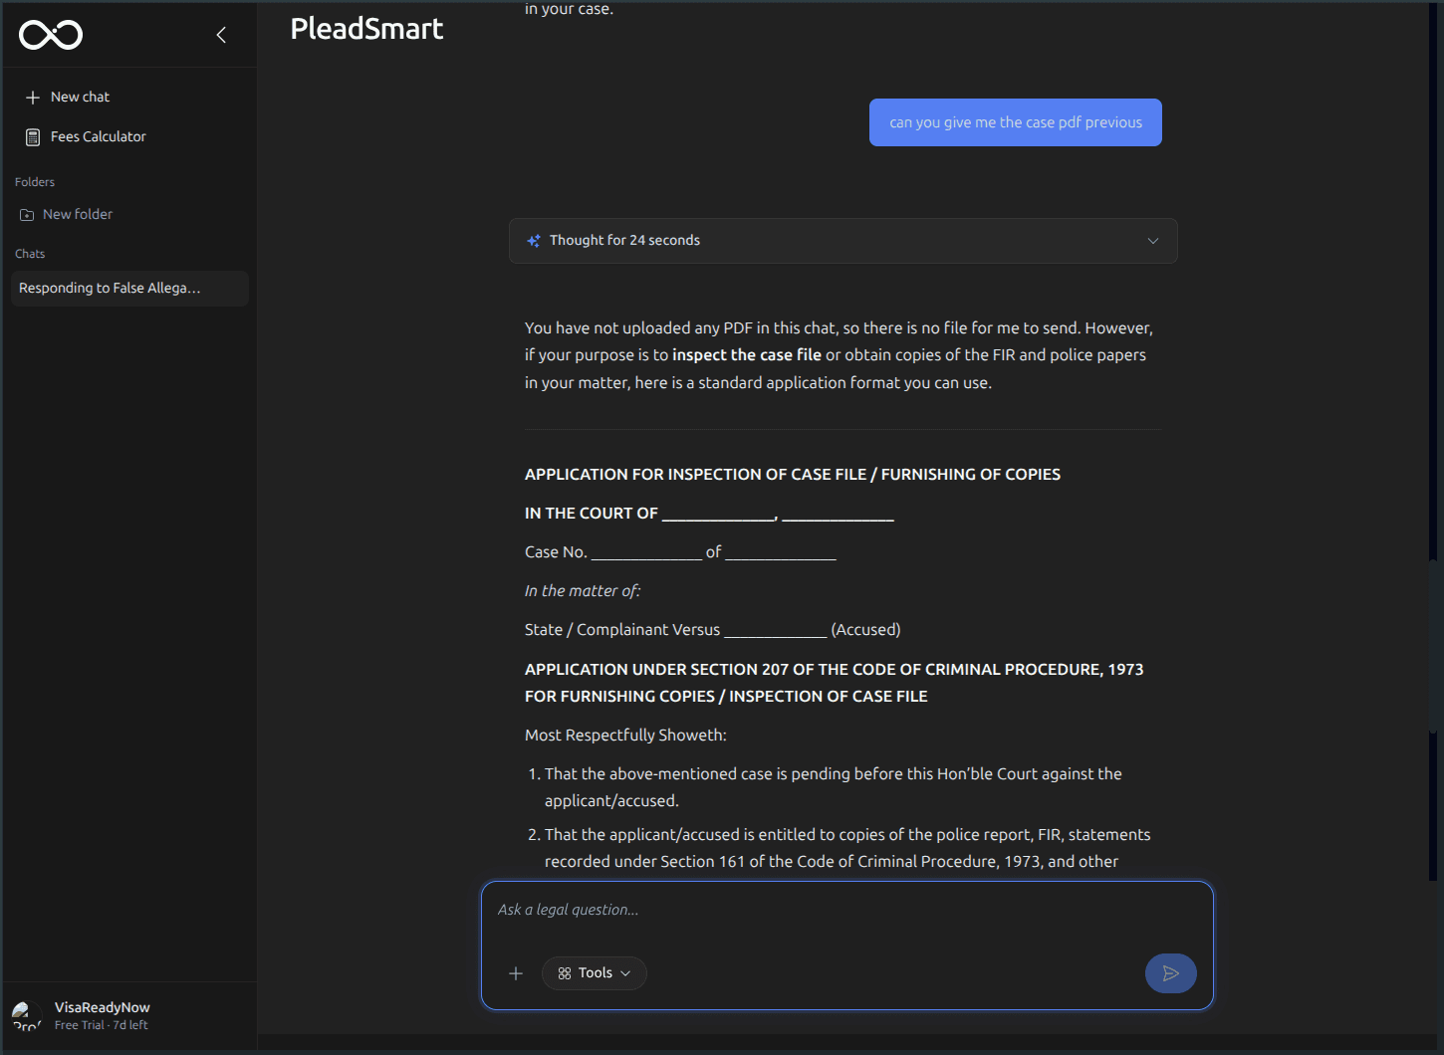Screen dimensions: 1444x1055
Task: Click the Folders section header
Action: 35,182
